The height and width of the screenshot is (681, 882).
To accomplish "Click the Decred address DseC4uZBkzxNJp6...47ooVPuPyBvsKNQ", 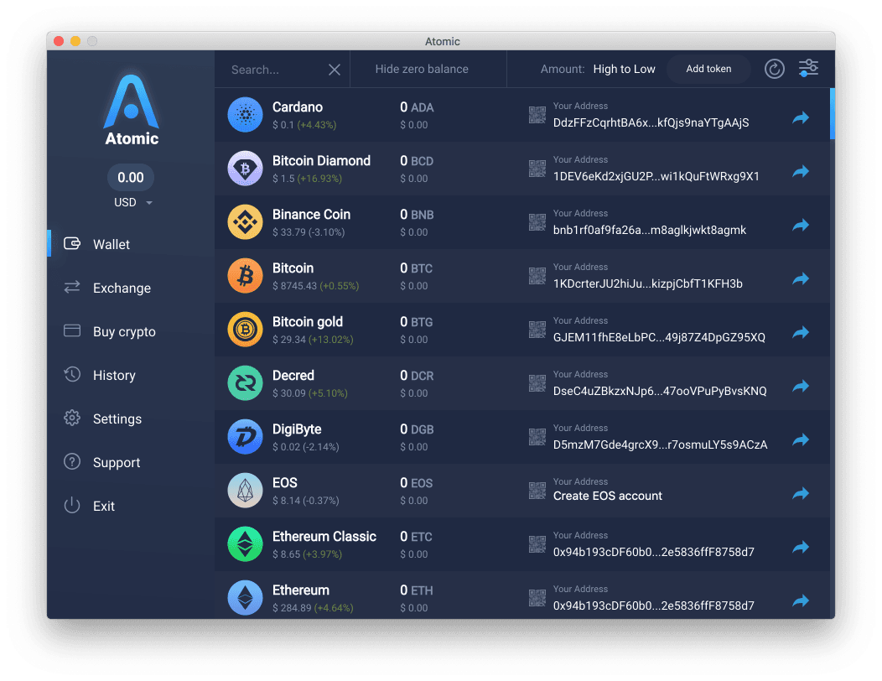I will (x=660, y=391).
